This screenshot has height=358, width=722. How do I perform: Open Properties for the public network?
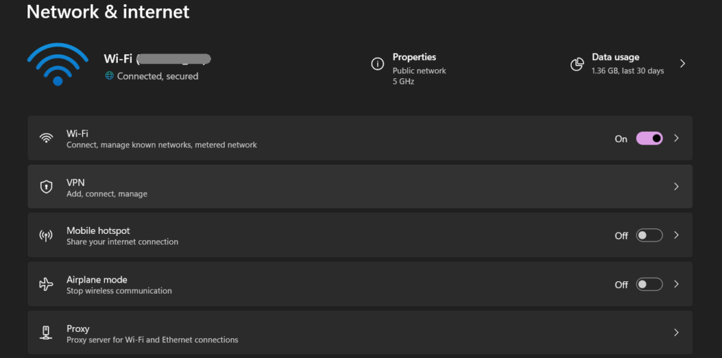click(415, 58)
